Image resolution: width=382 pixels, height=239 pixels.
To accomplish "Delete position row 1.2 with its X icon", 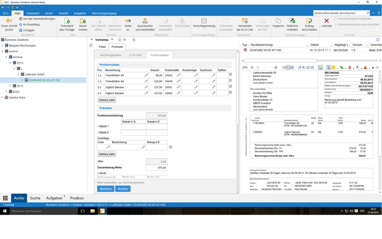I will 230,80.
